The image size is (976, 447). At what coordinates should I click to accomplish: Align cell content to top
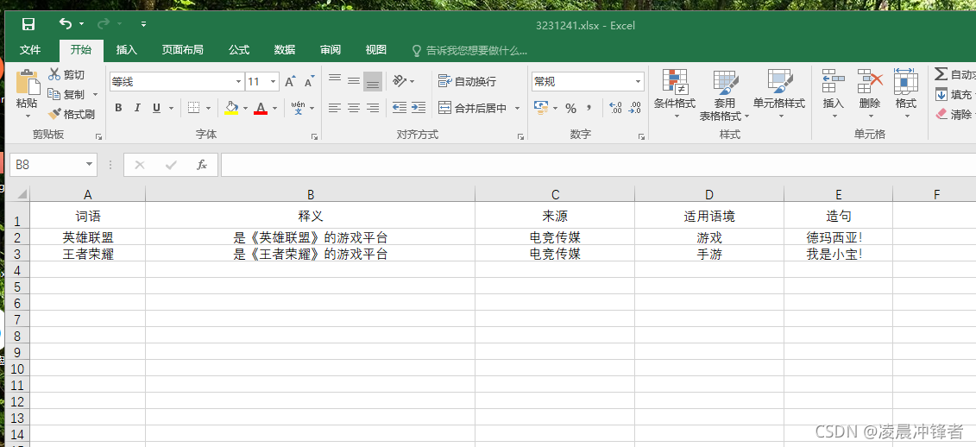click(335, 79)
